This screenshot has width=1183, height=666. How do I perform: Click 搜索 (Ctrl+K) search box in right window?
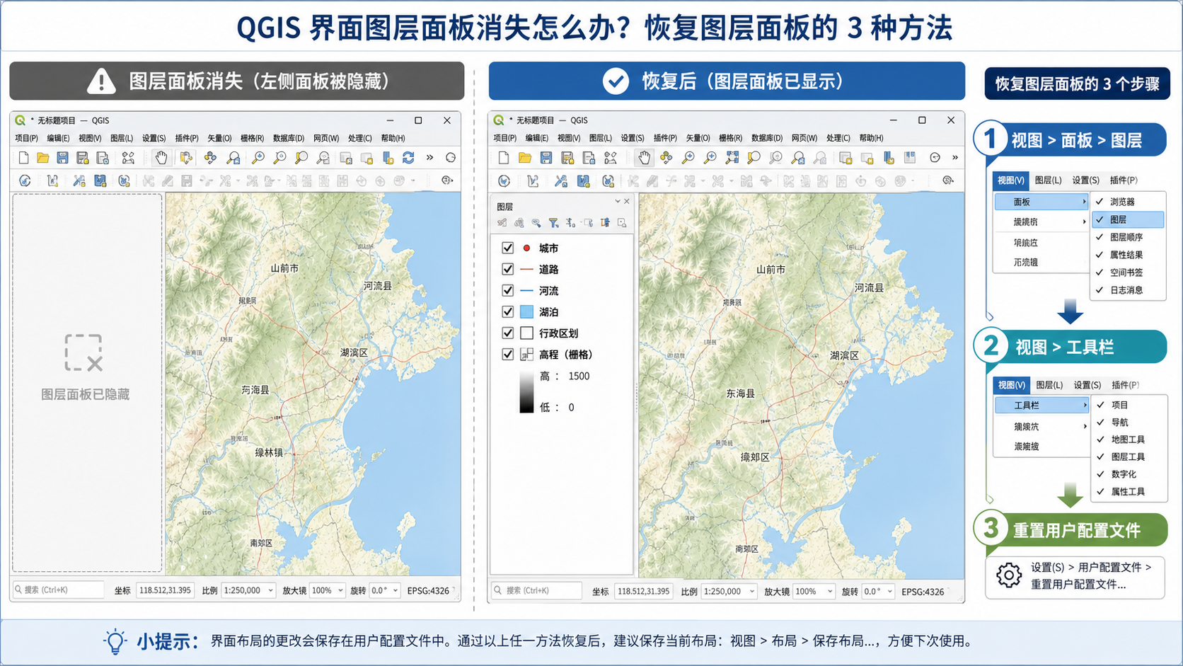[537, 590]
